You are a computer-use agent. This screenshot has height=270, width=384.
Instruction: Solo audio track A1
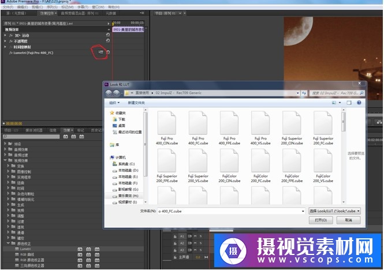click(200, 236)
